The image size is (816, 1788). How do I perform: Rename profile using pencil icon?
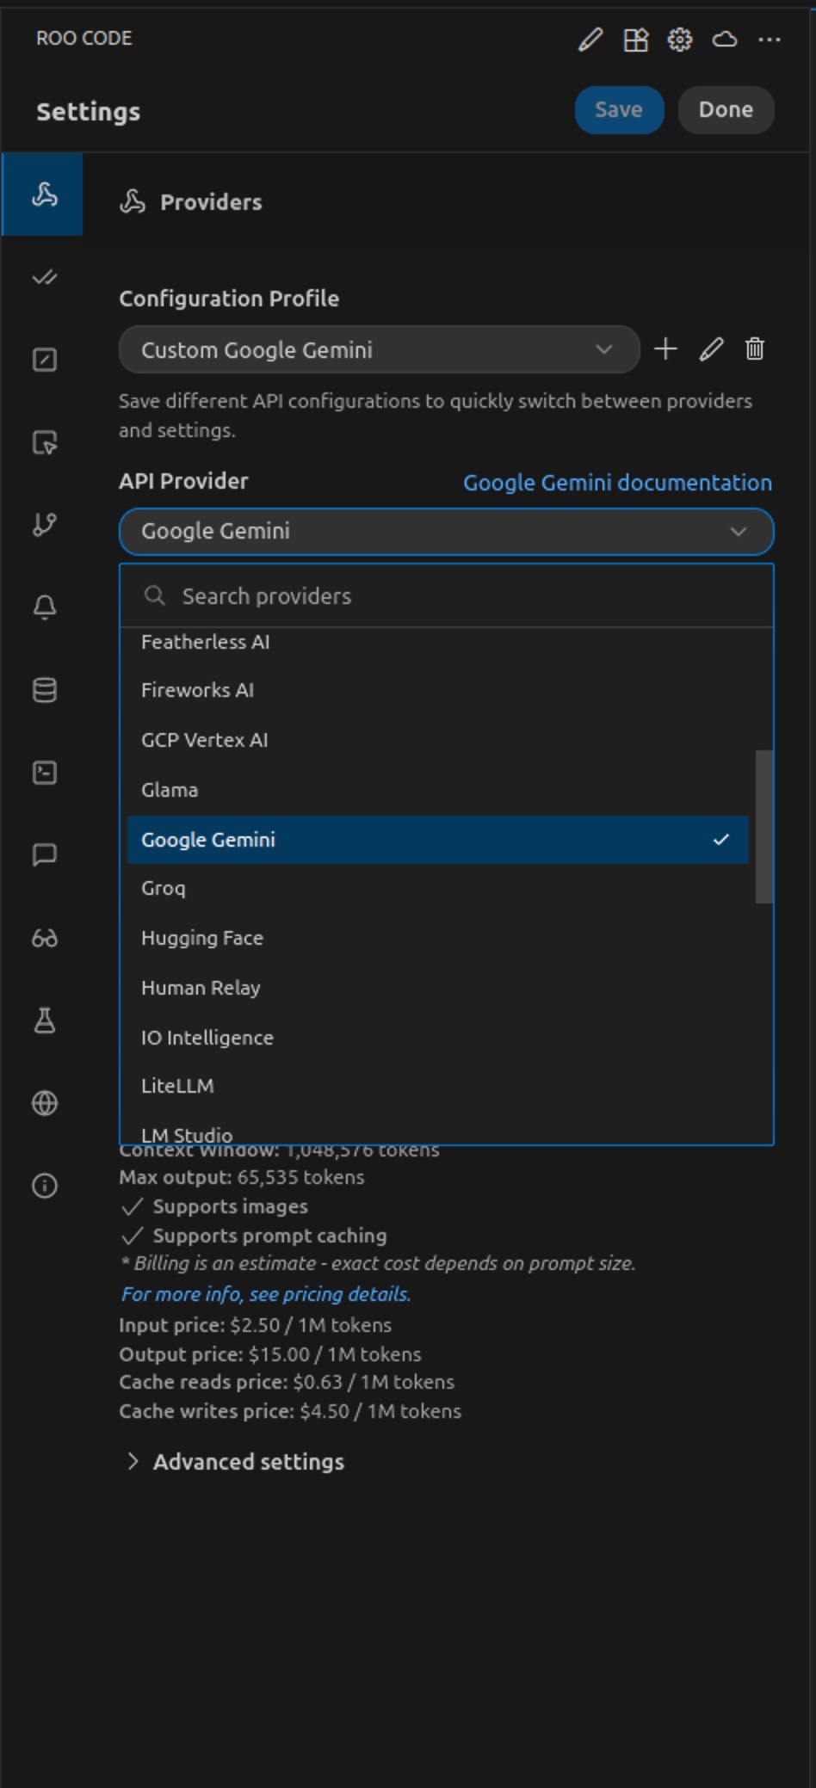coord(711,349)
